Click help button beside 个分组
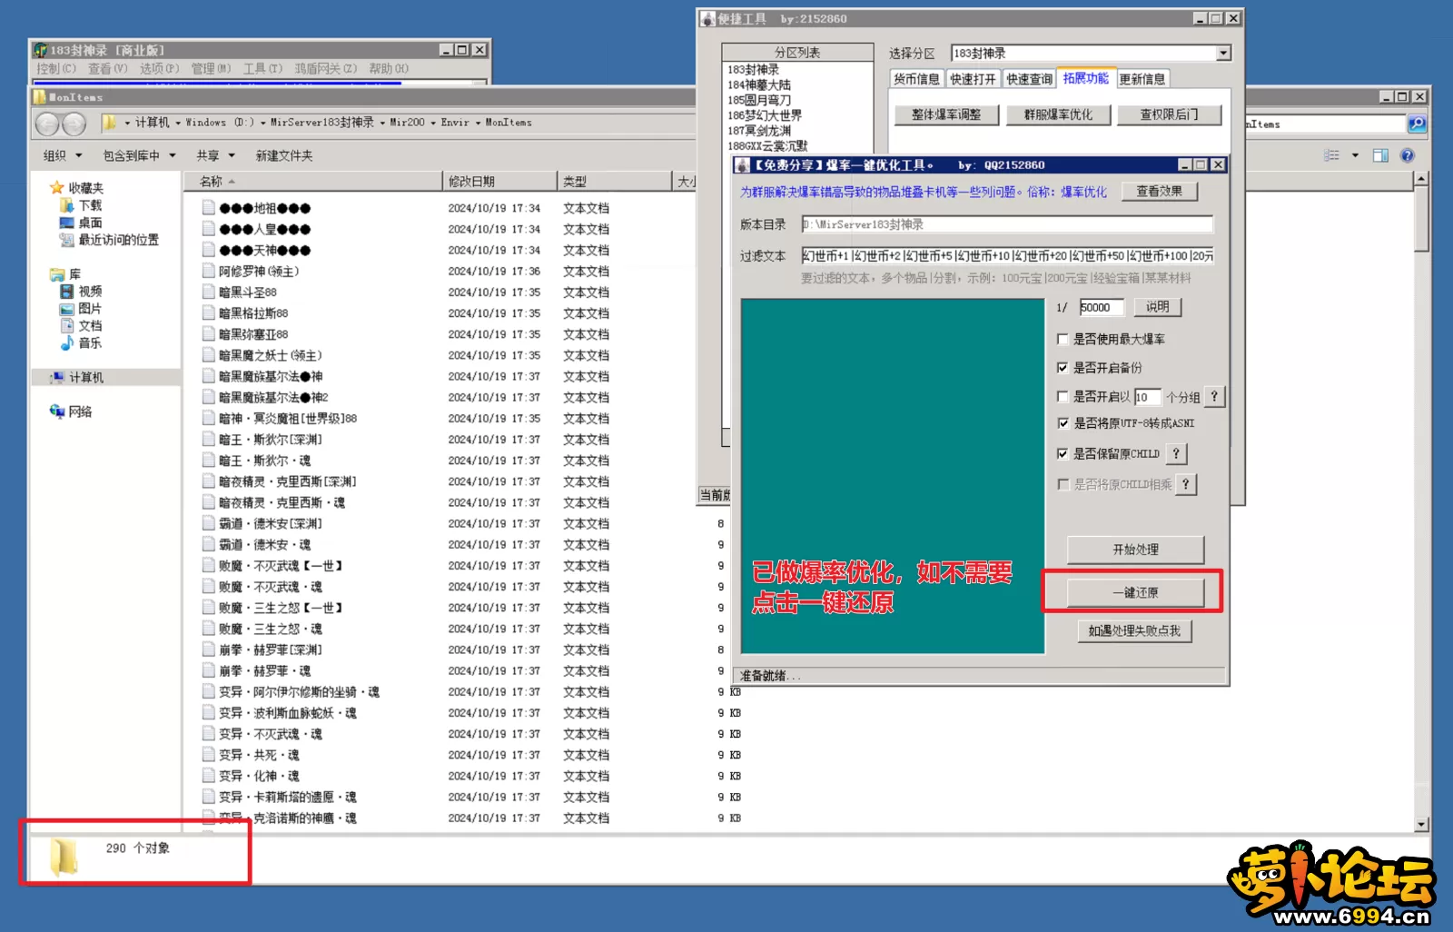Viewport: 1453px width, 932px height. (x=1214, y=397)
